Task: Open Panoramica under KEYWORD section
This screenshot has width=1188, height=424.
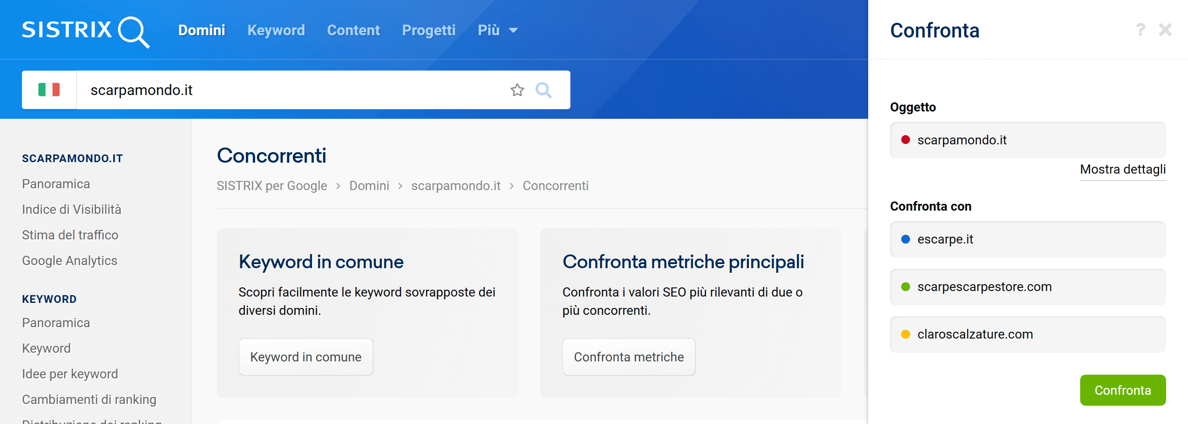Action: (56, 323)
